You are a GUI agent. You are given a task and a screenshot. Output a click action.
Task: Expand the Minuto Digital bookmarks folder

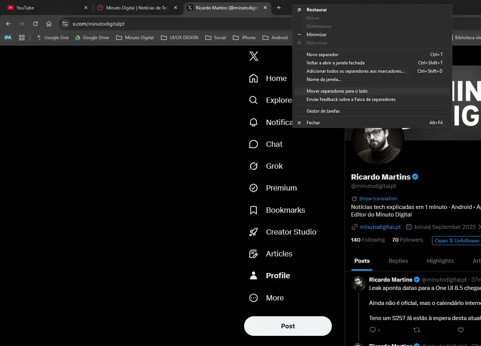pyautogui.click(x=134, y=37)
